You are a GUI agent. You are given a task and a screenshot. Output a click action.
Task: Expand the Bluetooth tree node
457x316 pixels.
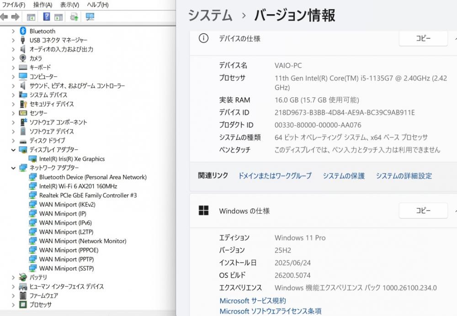(13, 31)
